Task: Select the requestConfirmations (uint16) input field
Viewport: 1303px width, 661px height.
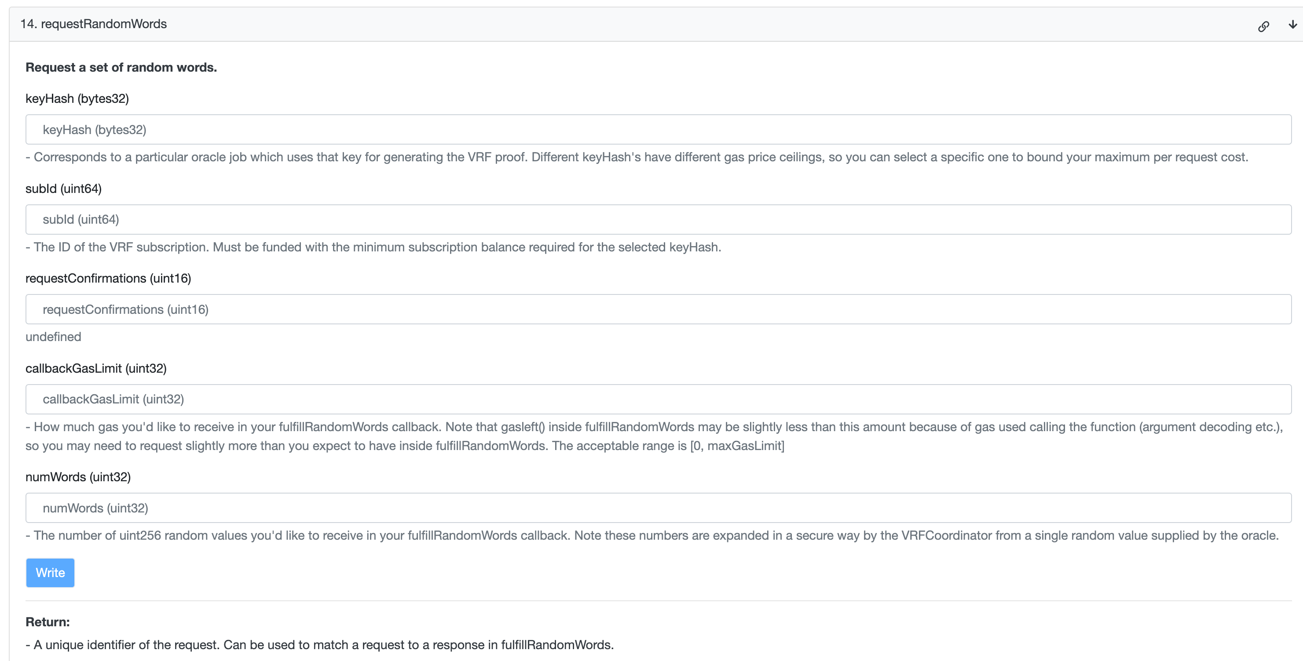Action: tap(658, 309)
